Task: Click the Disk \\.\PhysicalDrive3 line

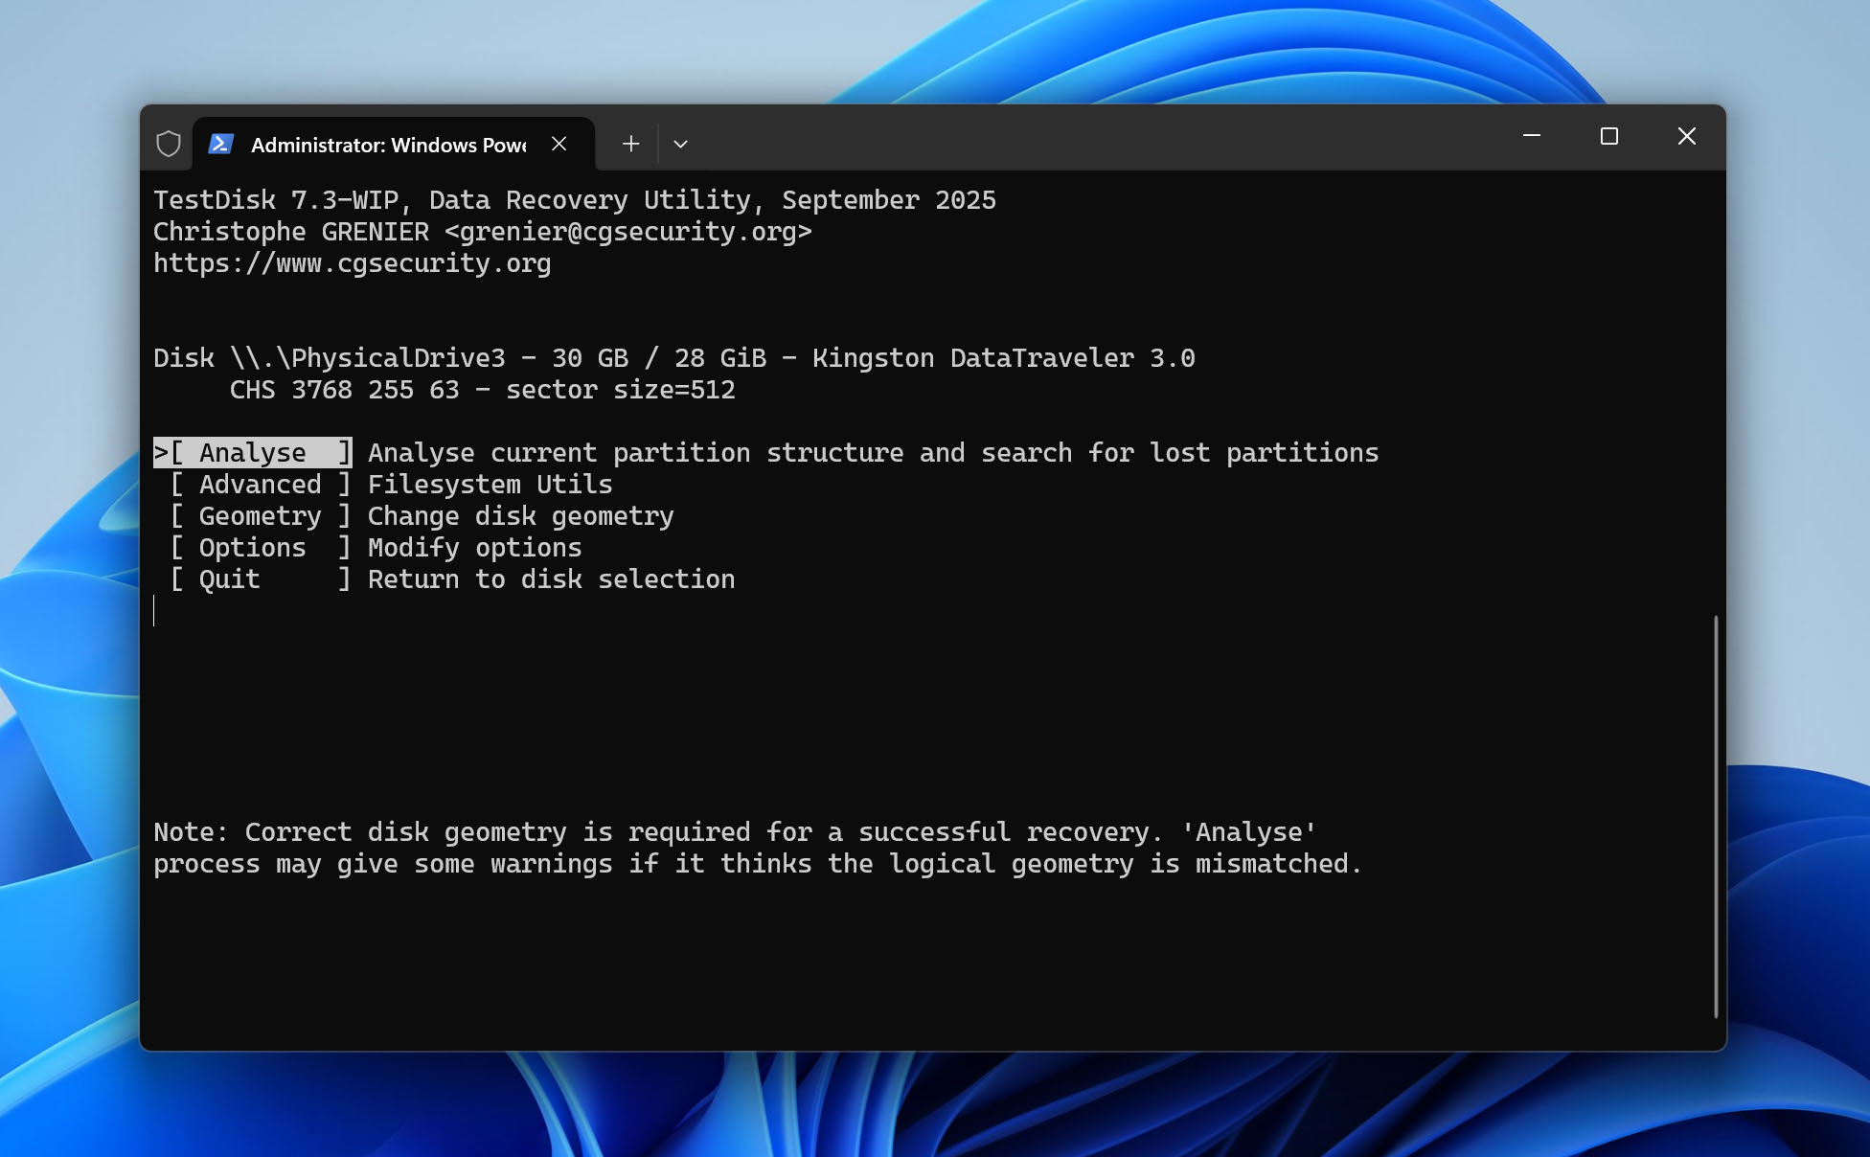Action: point(674,357)
